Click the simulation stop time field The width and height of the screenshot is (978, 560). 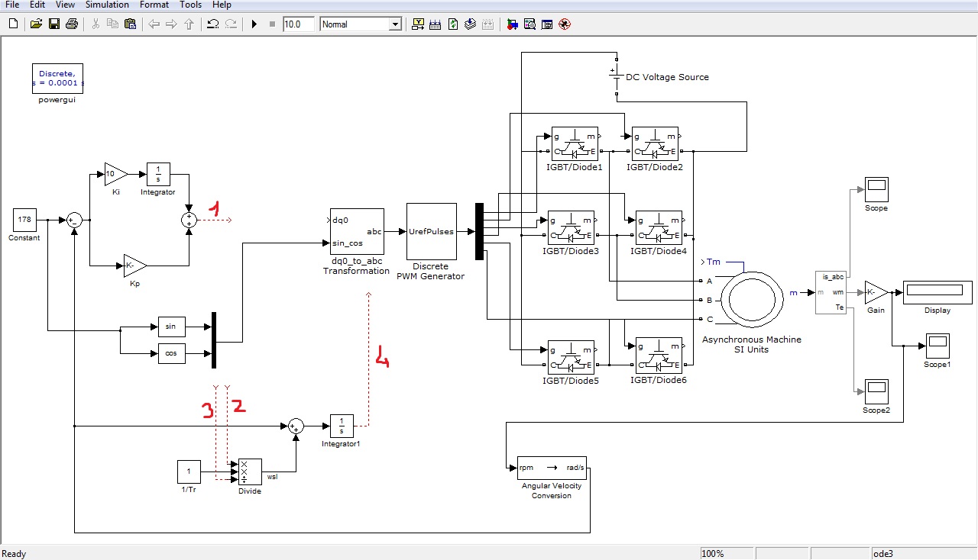coord(298,24)
